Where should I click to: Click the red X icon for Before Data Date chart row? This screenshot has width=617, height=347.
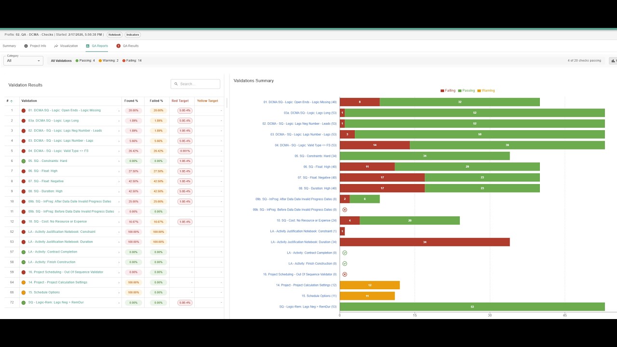(345, 210)
